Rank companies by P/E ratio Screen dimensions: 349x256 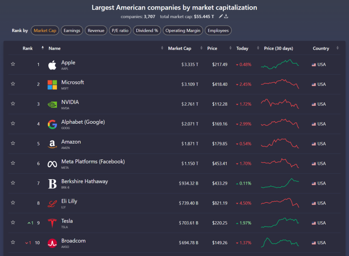coord(120,31)
